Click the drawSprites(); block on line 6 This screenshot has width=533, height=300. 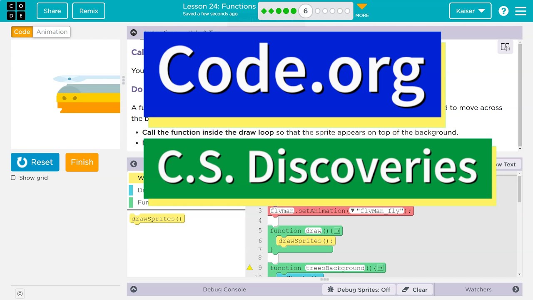pyautogui.click(x=306, y=241)
